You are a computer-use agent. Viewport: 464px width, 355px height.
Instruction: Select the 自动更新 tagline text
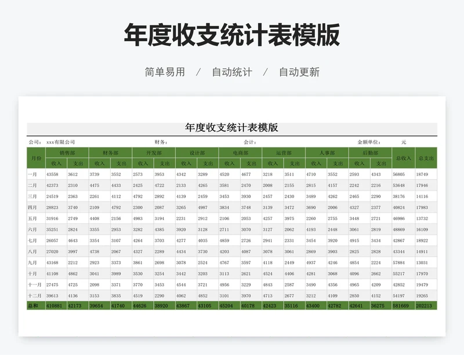click(x=299, y=72)
